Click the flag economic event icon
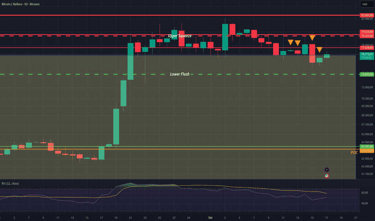The width and height of the screenshot is (375, 221). [327, 176]
